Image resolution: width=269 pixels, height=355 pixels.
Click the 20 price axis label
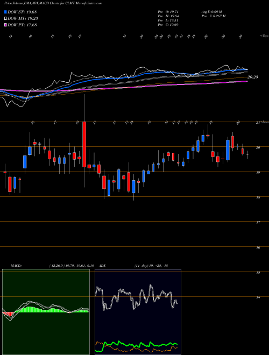[x=258, y=147]
